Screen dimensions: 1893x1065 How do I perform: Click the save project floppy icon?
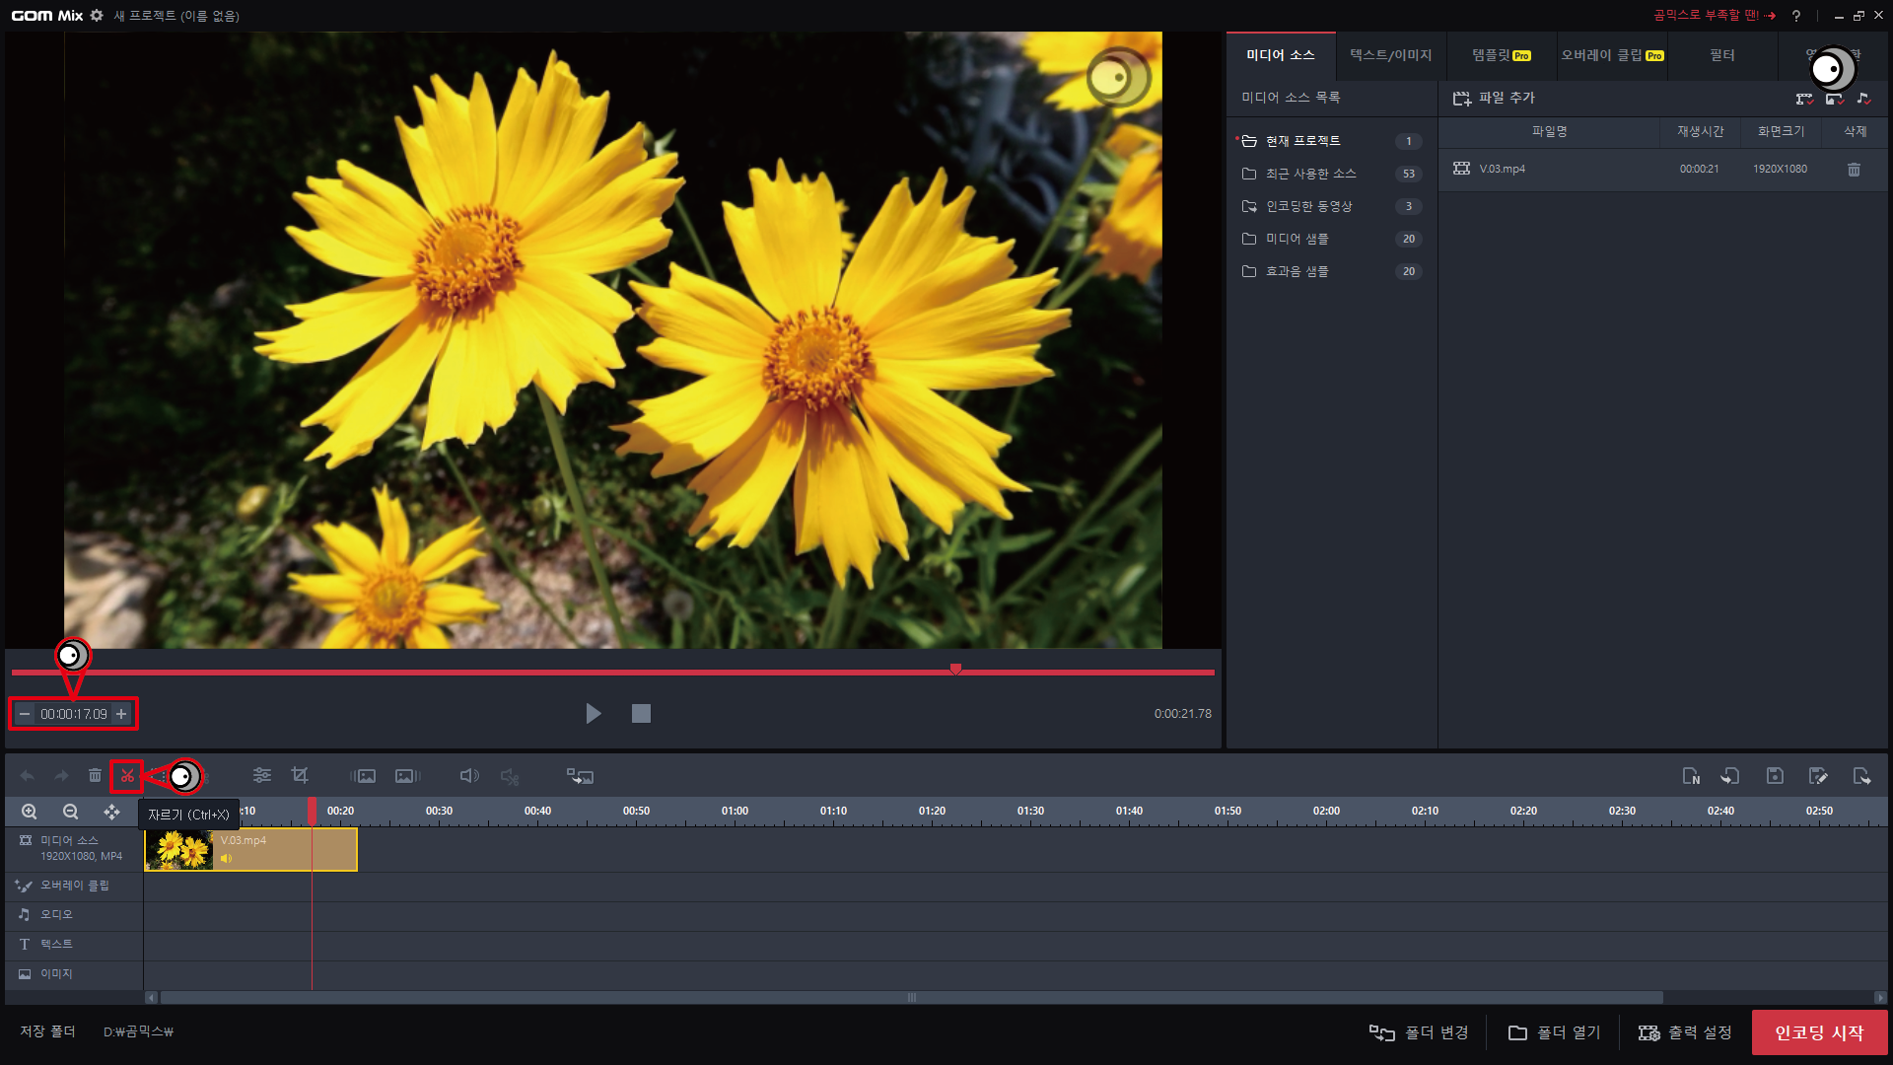click(1775, 776)
